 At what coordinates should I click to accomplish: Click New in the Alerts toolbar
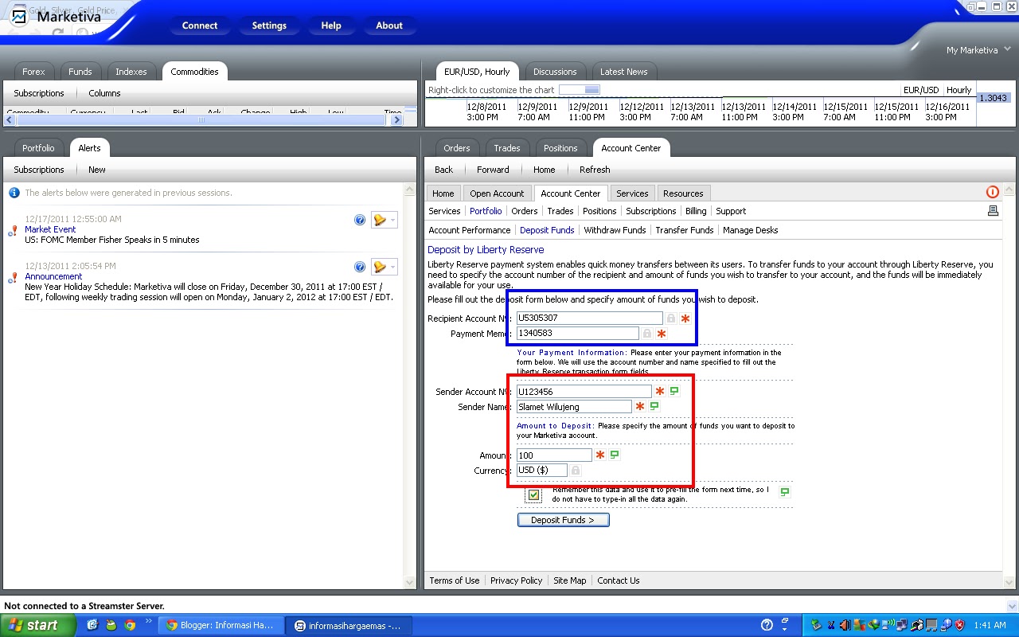pyautogui.click(x=97, y=170)
